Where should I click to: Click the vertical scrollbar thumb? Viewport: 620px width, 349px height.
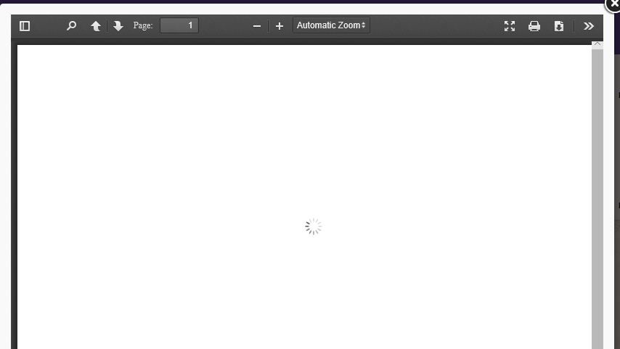(597, 196)
